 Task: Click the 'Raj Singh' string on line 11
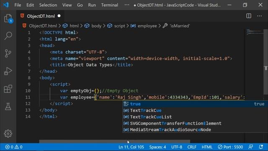click(x=129, y=97)
